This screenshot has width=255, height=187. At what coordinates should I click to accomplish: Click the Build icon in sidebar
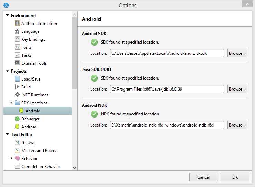pos(17,87)
